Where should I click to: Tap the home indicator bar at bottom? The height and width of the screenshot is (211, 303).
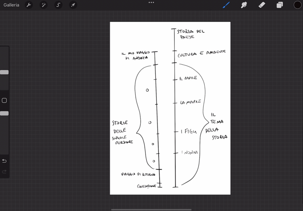(x=151, y=210)
